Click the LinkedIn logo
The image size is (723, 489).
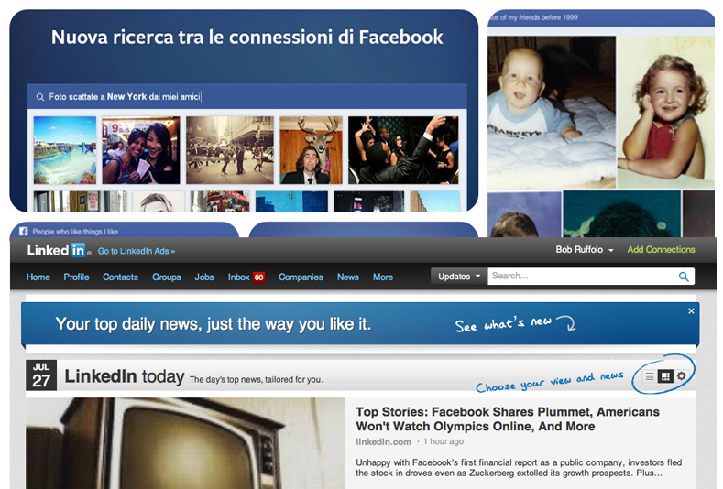click(57, 250)
